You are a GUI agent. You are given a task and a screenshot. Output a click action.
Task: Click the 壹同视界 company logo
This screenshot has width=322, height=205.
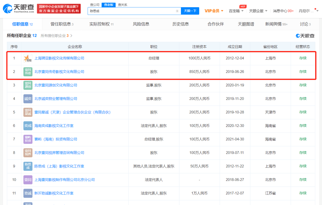28,153
